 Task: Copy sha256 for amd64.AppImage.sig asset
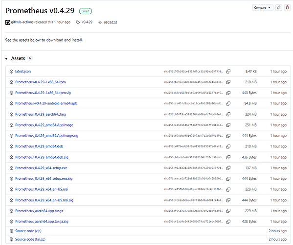pyautogui.click(x=228, y=136)
